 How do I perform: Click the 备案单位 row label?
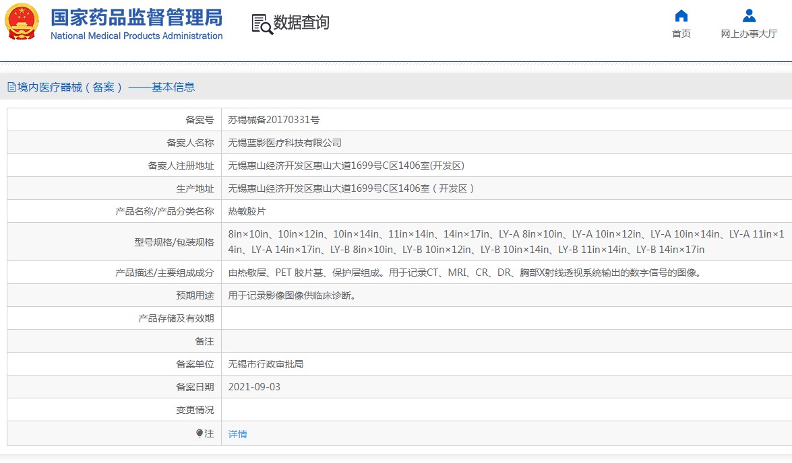(195, 364)
